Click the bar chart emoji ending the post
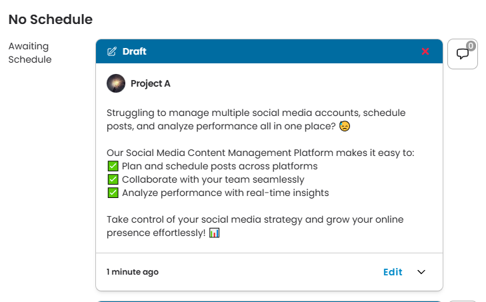Viewport: 486px width, 302px height. (214, 233)
